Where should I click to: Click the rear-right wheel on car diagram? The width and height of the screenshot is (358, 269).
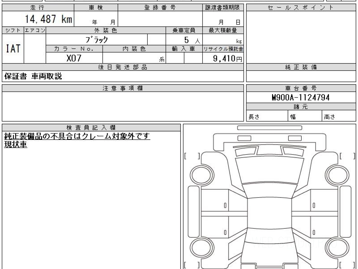(337, 248)
